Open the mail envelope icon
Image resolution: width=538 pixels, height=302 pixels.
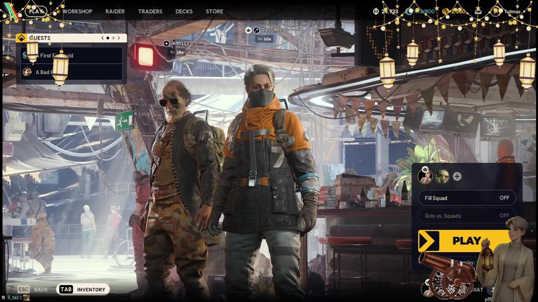click(478, 11)
